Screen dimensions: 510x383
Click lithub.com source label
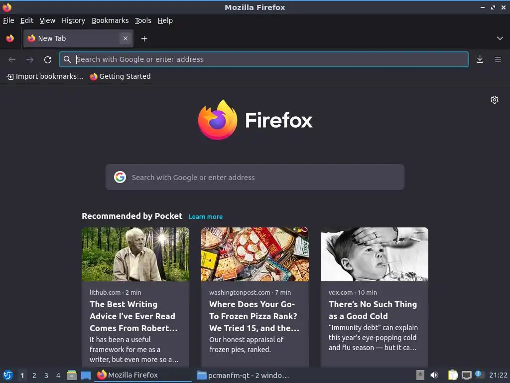(x=105, y=292)
